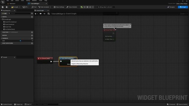Click the On Clicked node exec output pin
Screen dimensions: 189x106
pos(51,62)
